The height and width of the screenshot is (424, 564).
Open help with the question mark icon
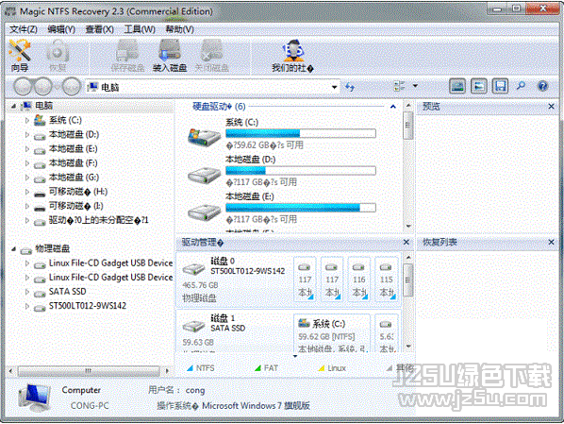pyautogui.click(x=542, y=86)
